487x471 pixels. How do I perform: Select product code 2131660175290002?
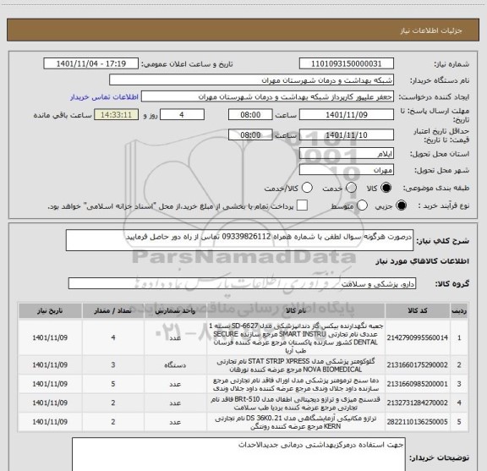[x=418, y=365]
